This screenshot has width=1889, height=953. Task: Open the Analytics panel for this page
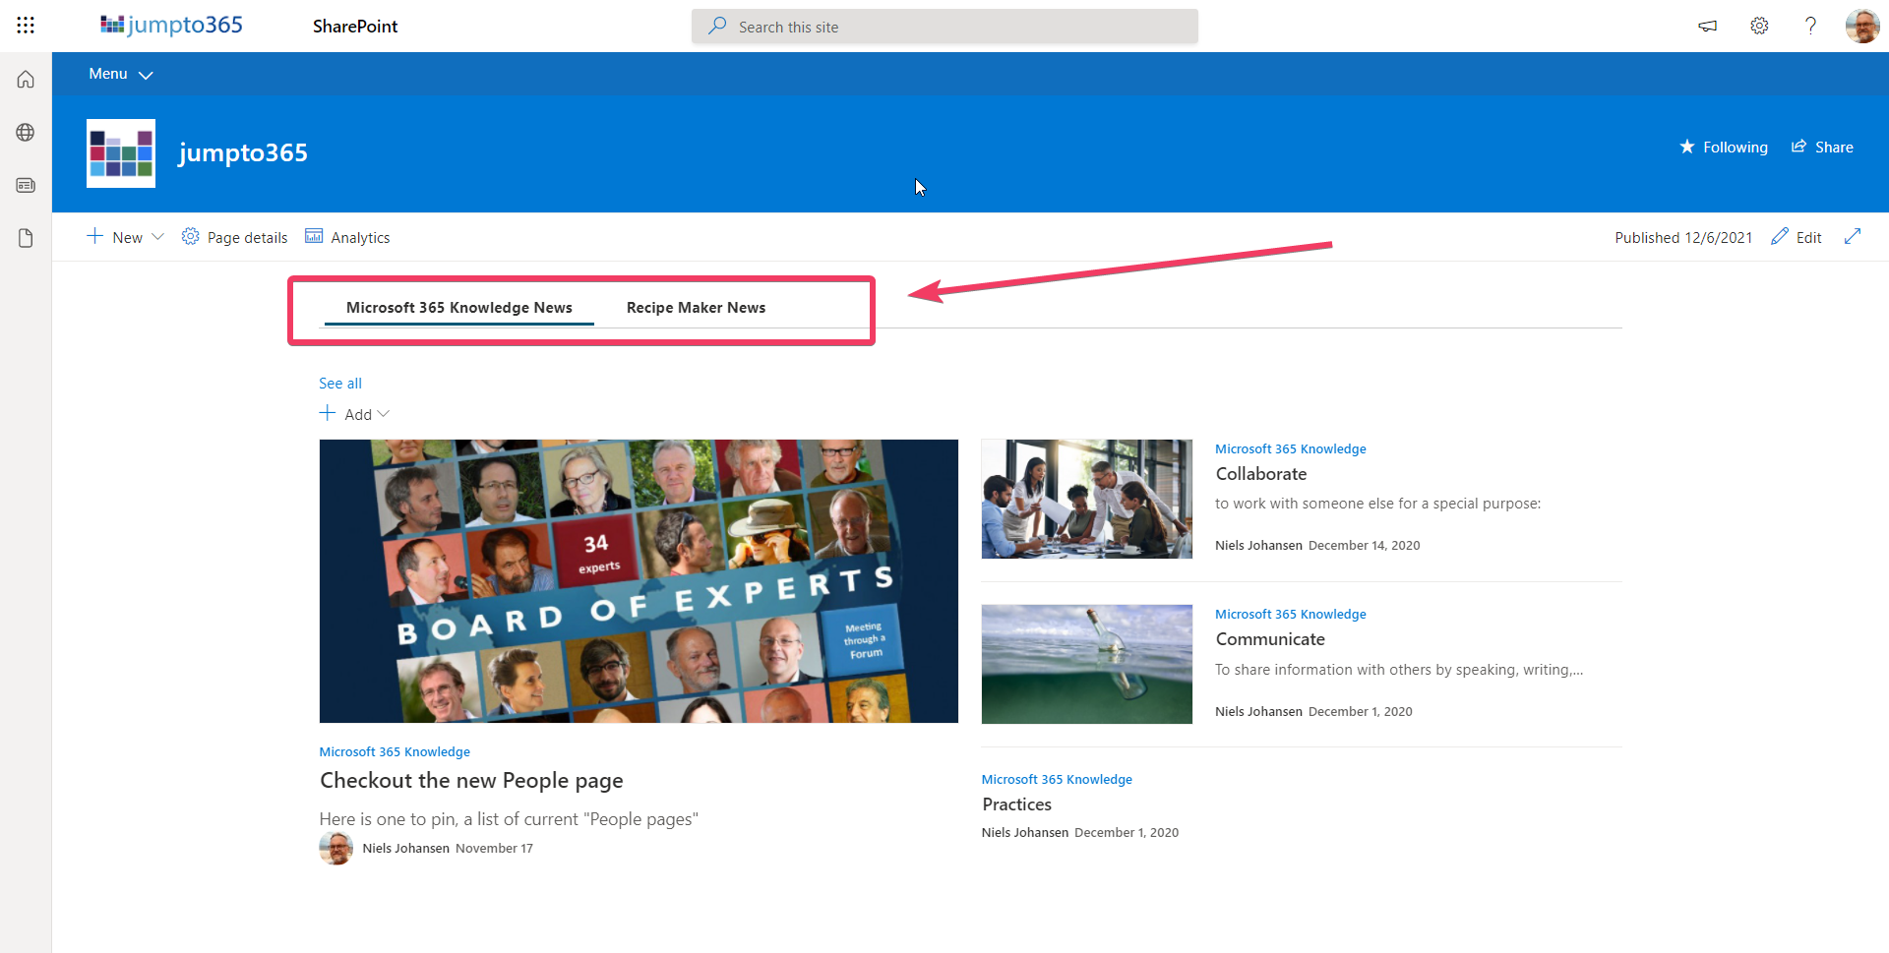[346, 236]
